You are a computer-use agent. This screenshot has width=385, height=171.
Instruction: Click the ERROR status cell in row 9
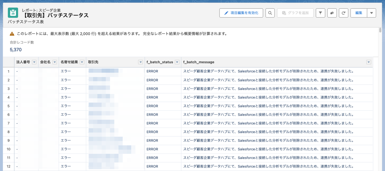click(x=163, y=140)
